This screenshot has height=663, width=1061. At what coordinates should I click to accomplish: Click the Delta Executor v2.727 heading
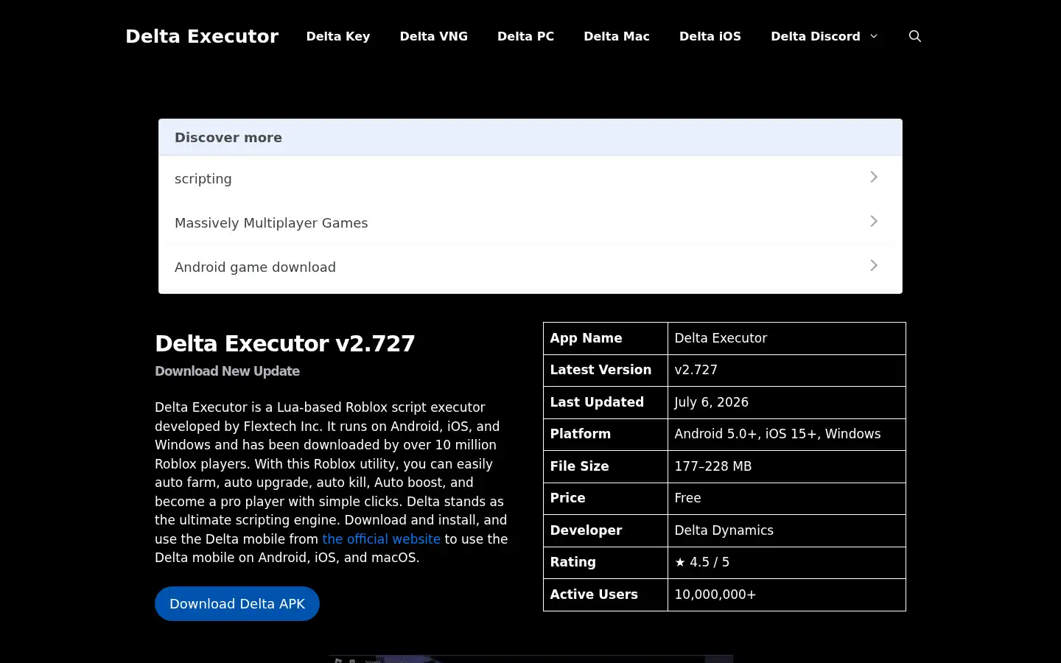click(285, 343)
